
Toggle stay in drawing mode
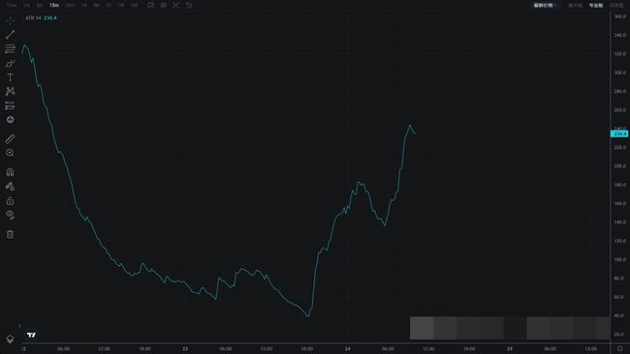[10, 186]
